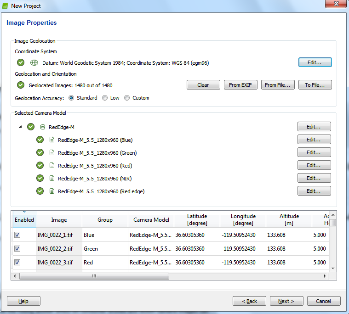Click up arrow of table vertical scrollbar
Image resolution: width=349 pixels, height=314 pixels.
pyautogui.click(x=333, y=215)
